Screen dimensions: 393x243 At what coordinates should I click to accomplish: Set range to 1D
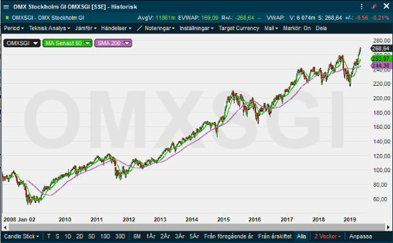67,236
